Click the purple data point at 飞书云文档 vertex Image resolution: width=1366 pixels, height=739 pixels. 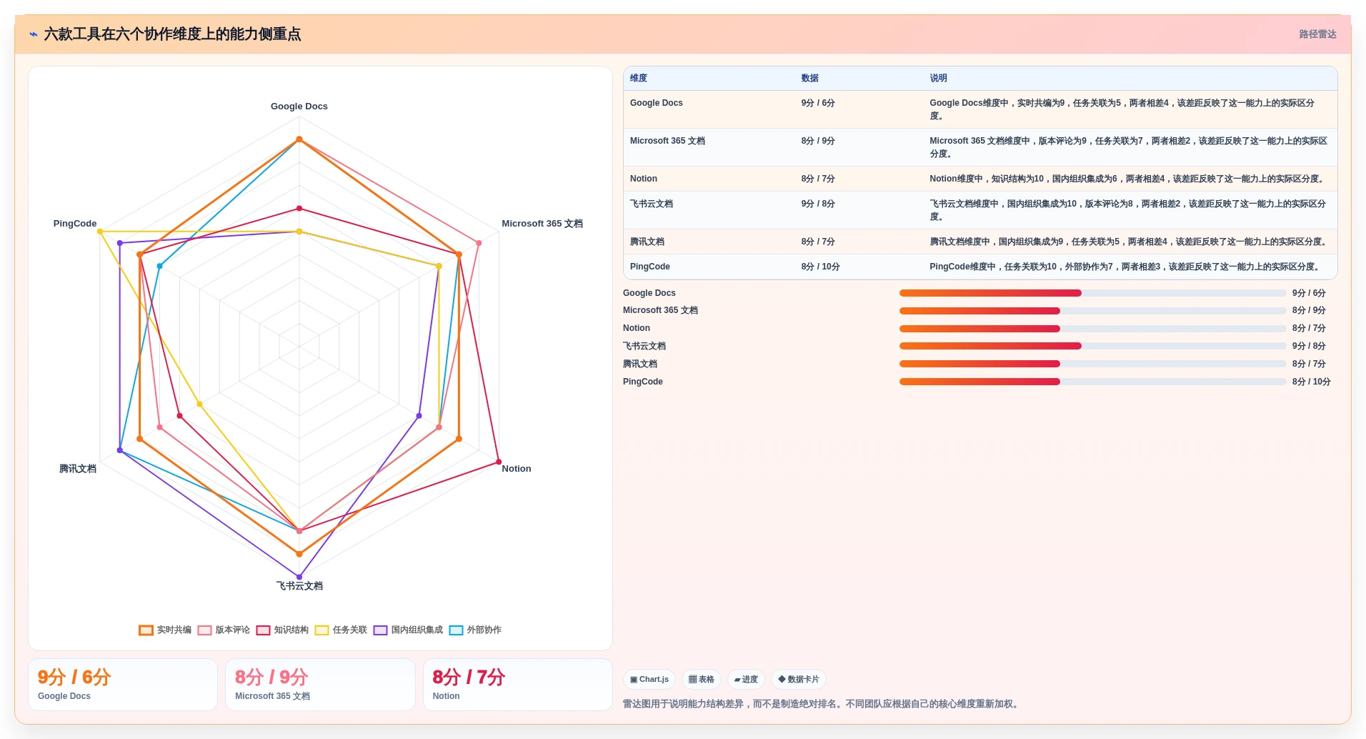(299, 577)
